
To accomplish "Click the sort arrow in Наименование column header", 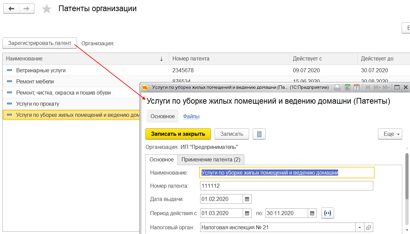I will [x=161, y=59].
